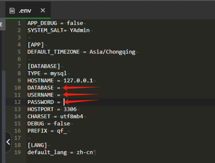This screenshot has width=215, height=163.
Task: Click the value 3306 on HOSTPORT line
Action: pyautogui.click(x=70, y=109)
